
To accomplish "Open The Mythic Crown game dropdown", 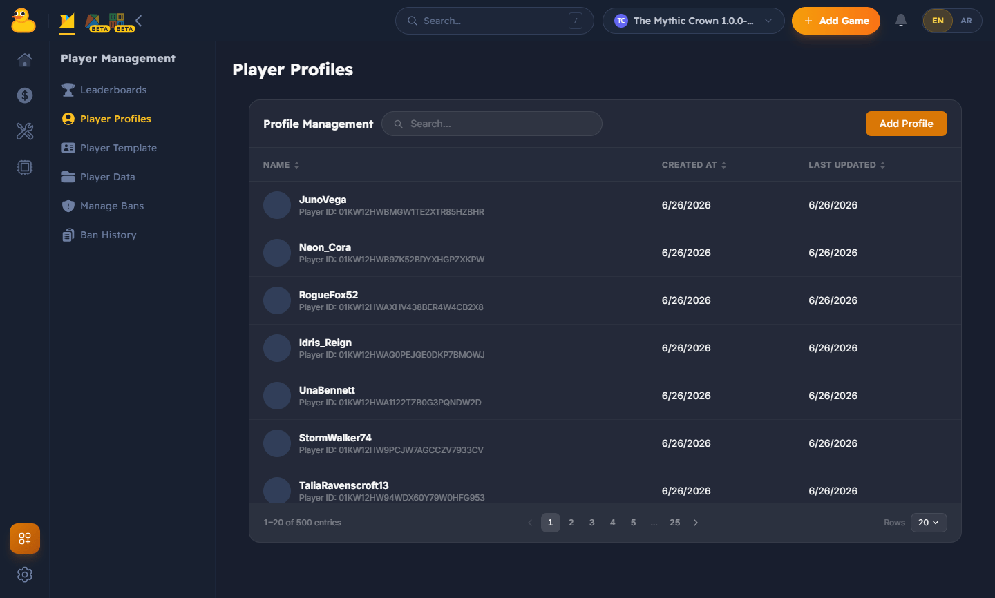I will coord(693,21).
